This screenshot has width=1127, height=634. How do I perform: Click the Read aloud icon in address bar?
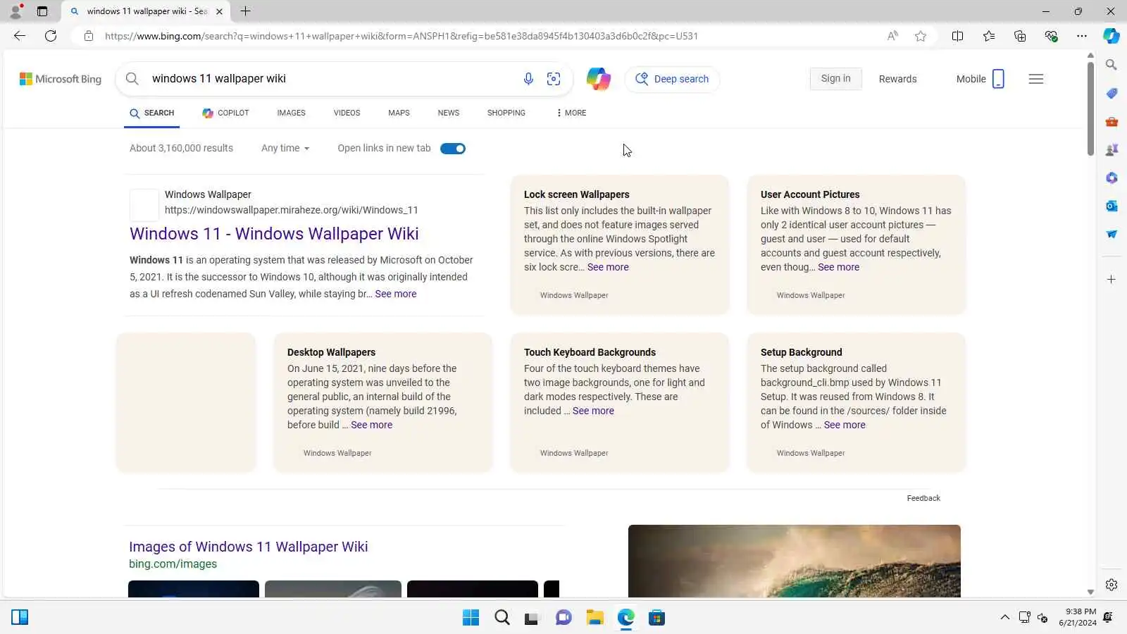[x=892, y=36]
